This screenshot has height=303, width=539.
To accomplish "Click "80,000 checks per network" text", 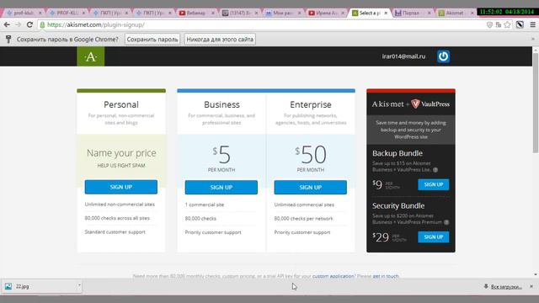I will click(x=303, y=219).
